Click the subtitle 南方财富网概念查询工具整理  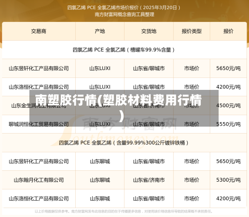(124, 14)
